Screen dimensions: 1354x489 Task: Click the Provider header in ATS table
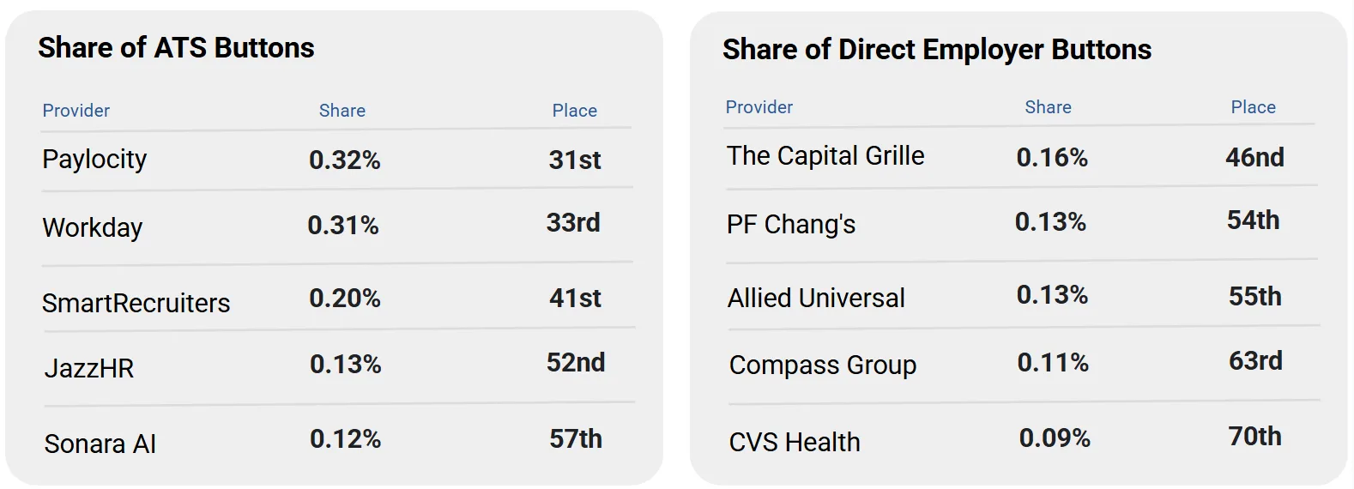(x=76, y=111)
